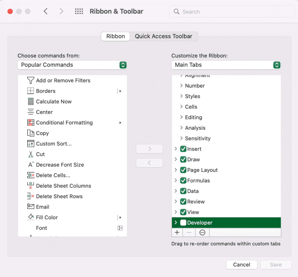This screenshot has width=298, height=277.
Task: Click the Font combo box indicator icon
Action: click(x=120, y=228)
